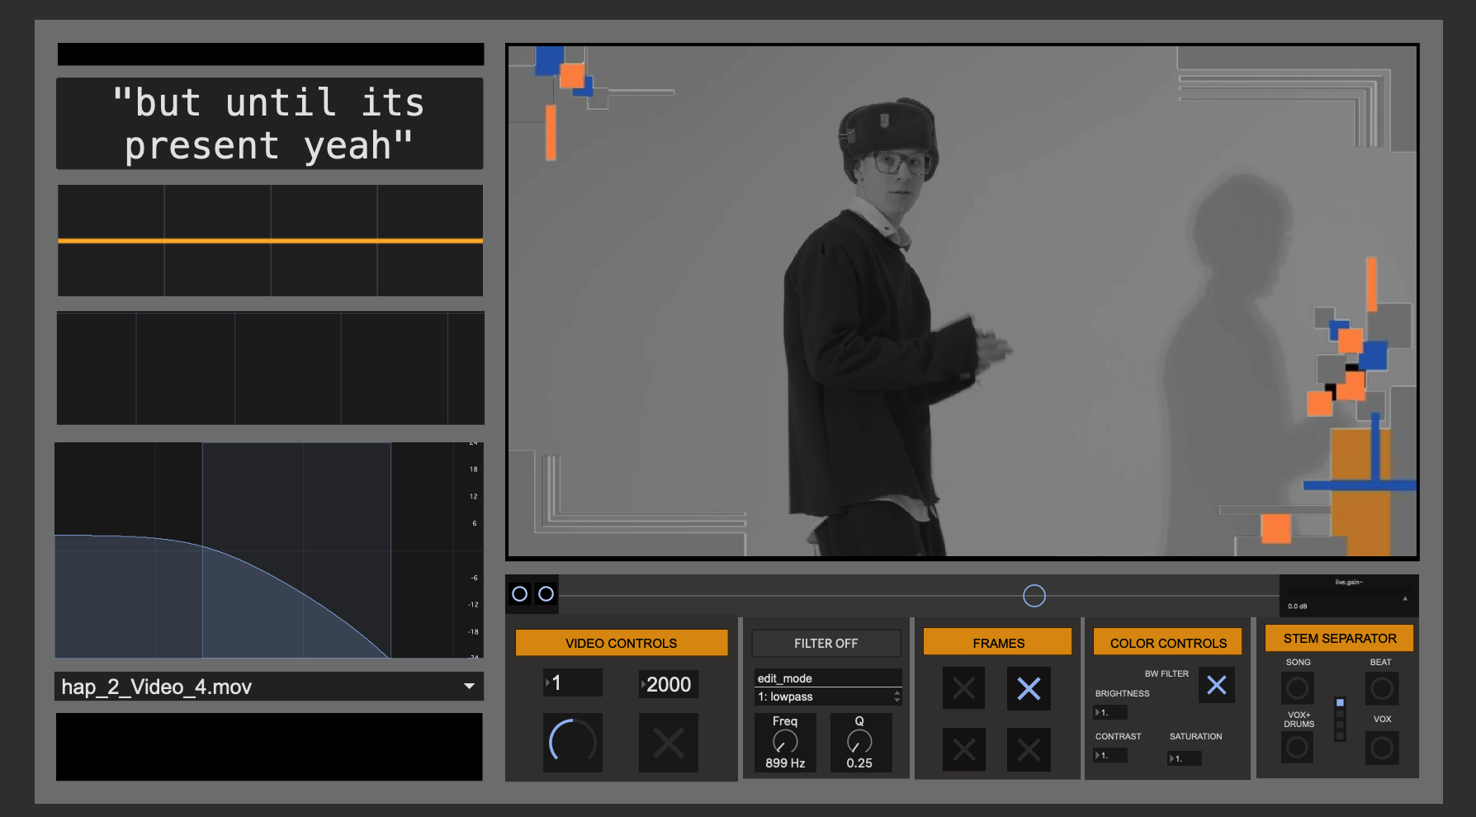Click the filter type up/down arrows
The height and width of the screenshot is (817, 1476).
(x=896, y=697)
